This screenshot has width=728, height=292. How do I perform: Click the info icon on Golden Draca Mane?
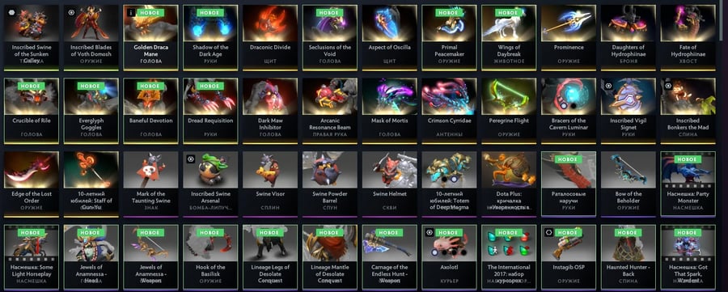(x=131, y=12)
